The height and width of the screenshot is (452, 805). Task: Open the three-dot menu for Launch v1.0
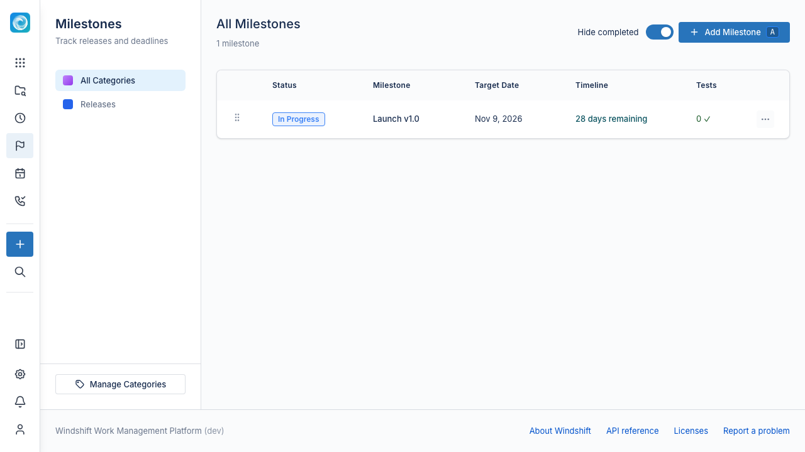point(765,119)
